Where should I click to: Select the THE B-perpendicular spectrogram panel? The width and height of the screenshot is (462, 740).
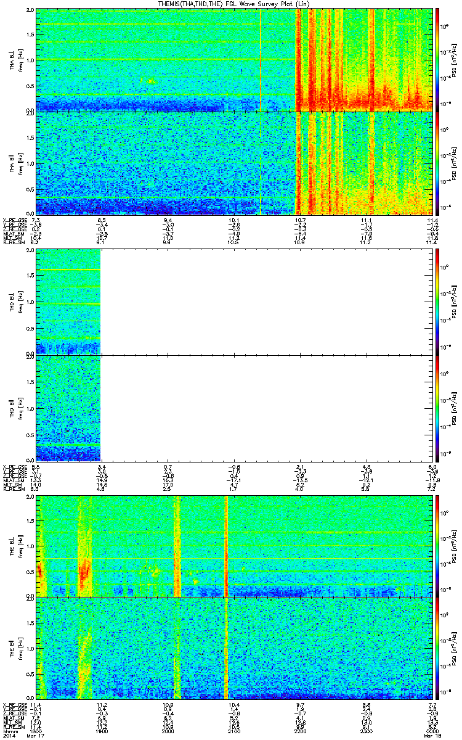[x=234, y=545]
